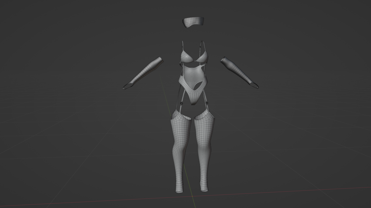Select the stocking mesh on the right leg
This screenshot has width=371, height=208.
[205, 151]
